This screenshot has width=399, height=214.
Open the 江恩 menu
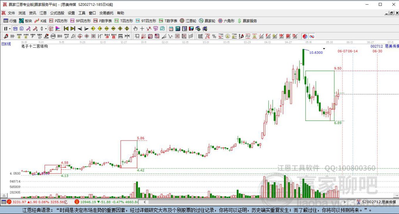[x=43, y=13]
